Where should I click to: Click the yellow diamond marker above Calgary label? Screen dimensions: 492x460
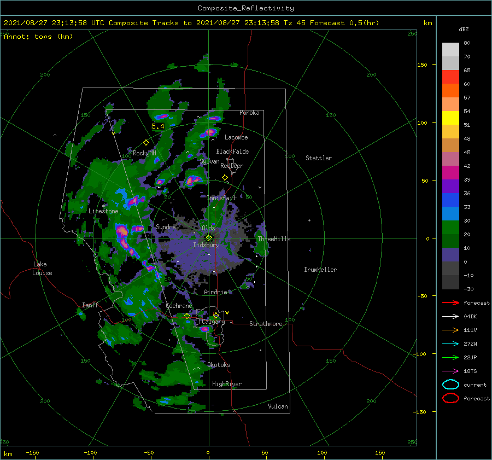pyautogui.click(x=216, y=315)
